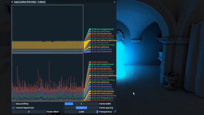Screen dimensions: 204x115
Task: Select the [0.01 ms] ImagePresent legend entry
Action: (x=103, y=64)
